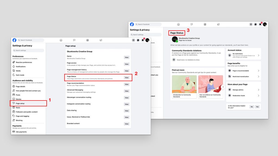Select Page setup in the sidebar menu
Screen dimensions: 278x156
pos(20,103)
